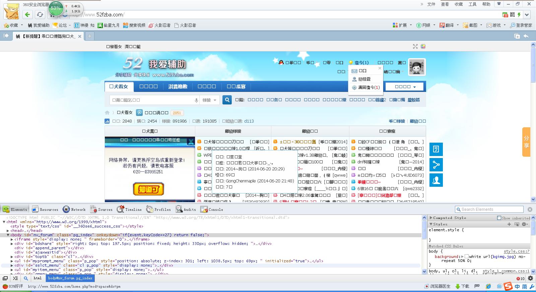This screenshot has height=292, width=536.
Task: Open the 文件 menu
Action: (x=431, y=4)
